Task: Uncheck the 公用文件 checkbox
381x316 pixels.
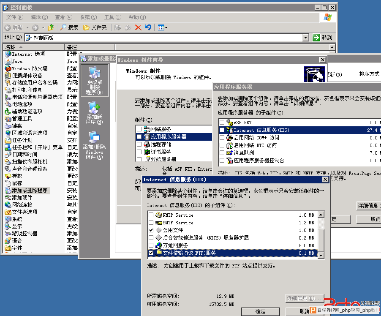Action: [x=151, y=230]
